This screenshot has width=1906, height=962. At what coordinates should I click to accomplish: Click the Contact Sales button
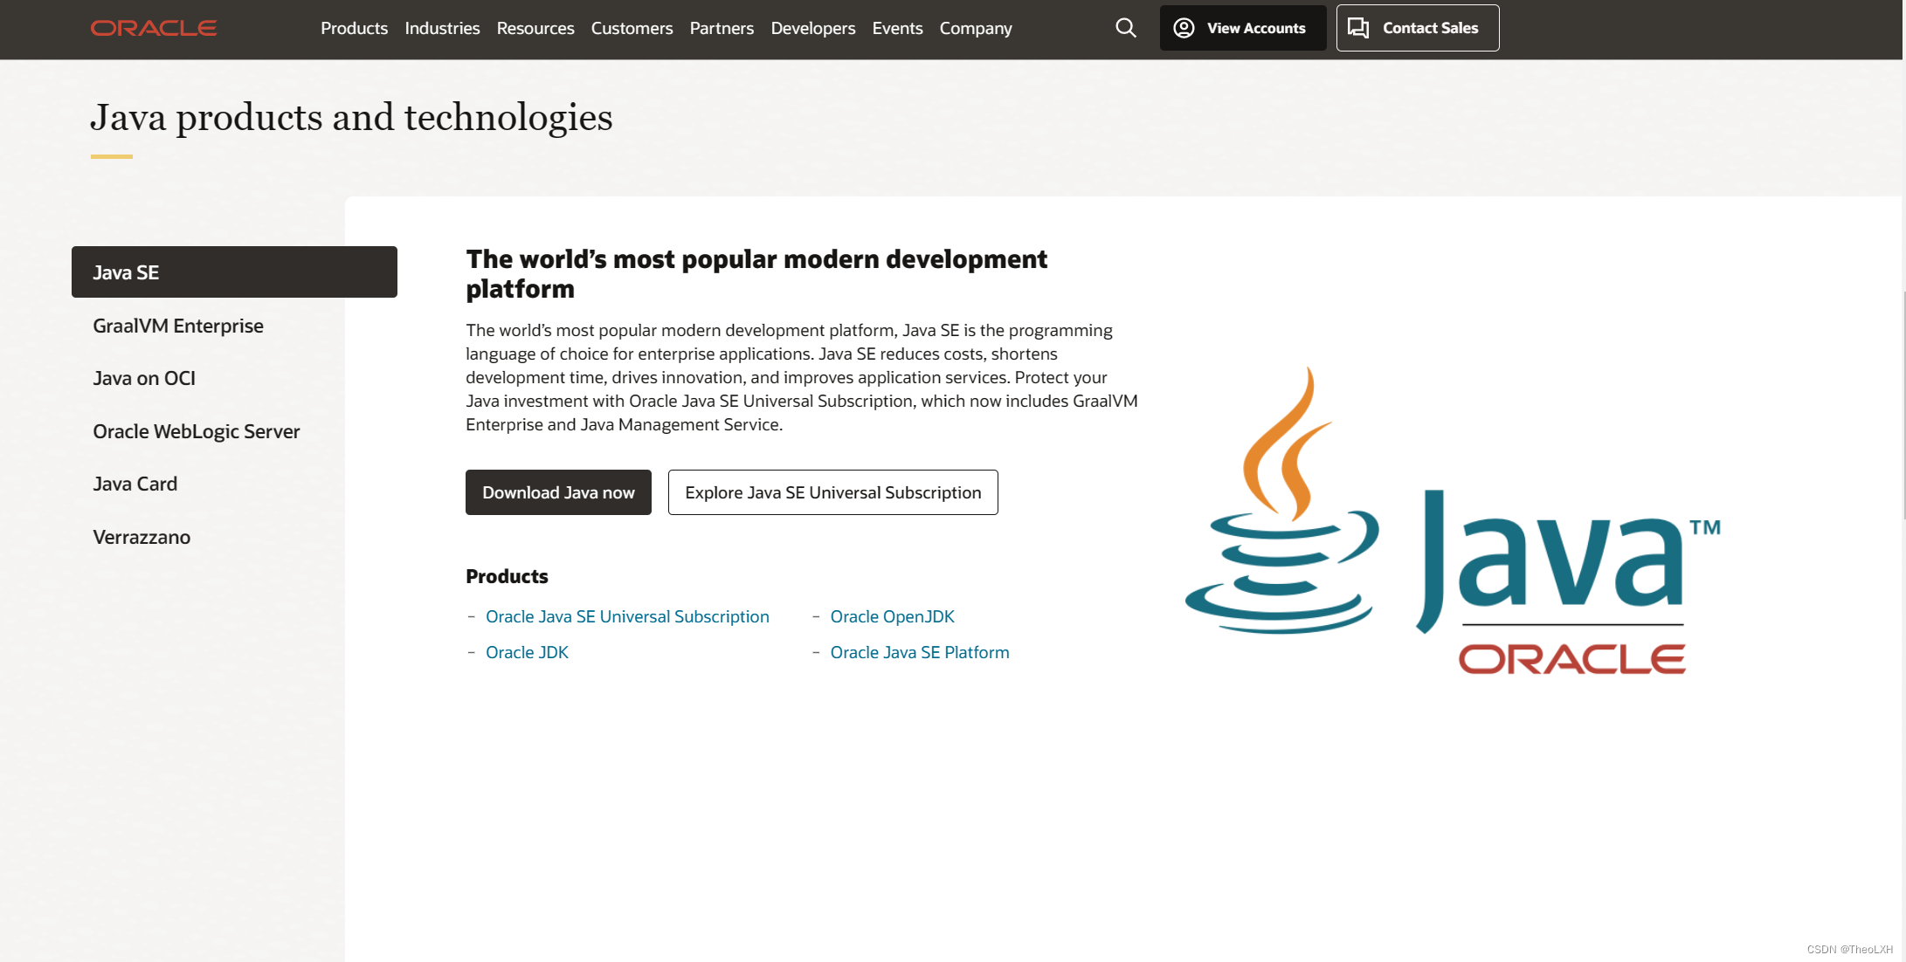(1418, 28)
